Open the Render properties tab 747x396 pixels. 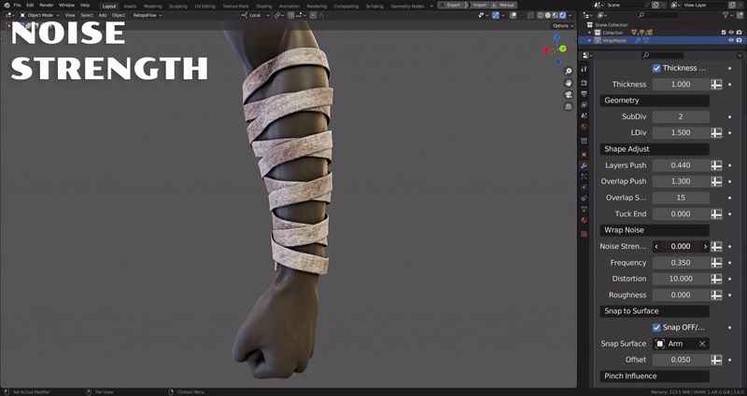click(585, 83)
